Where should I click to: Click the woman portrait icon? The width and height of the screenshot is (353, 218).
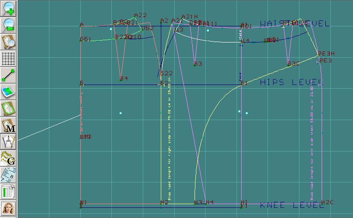[8, 208]
